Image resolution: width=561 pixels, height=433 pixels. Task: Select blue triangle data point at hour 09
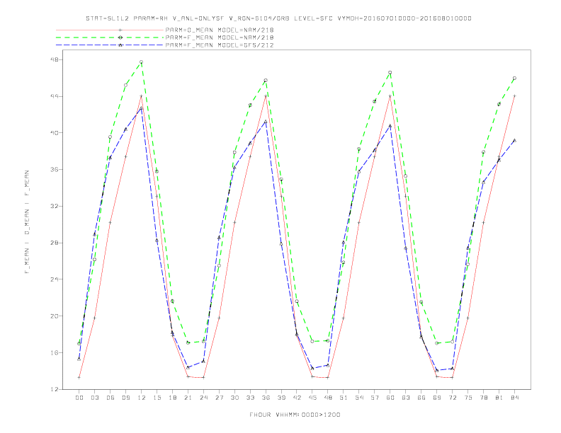click(x=125, y=129)
